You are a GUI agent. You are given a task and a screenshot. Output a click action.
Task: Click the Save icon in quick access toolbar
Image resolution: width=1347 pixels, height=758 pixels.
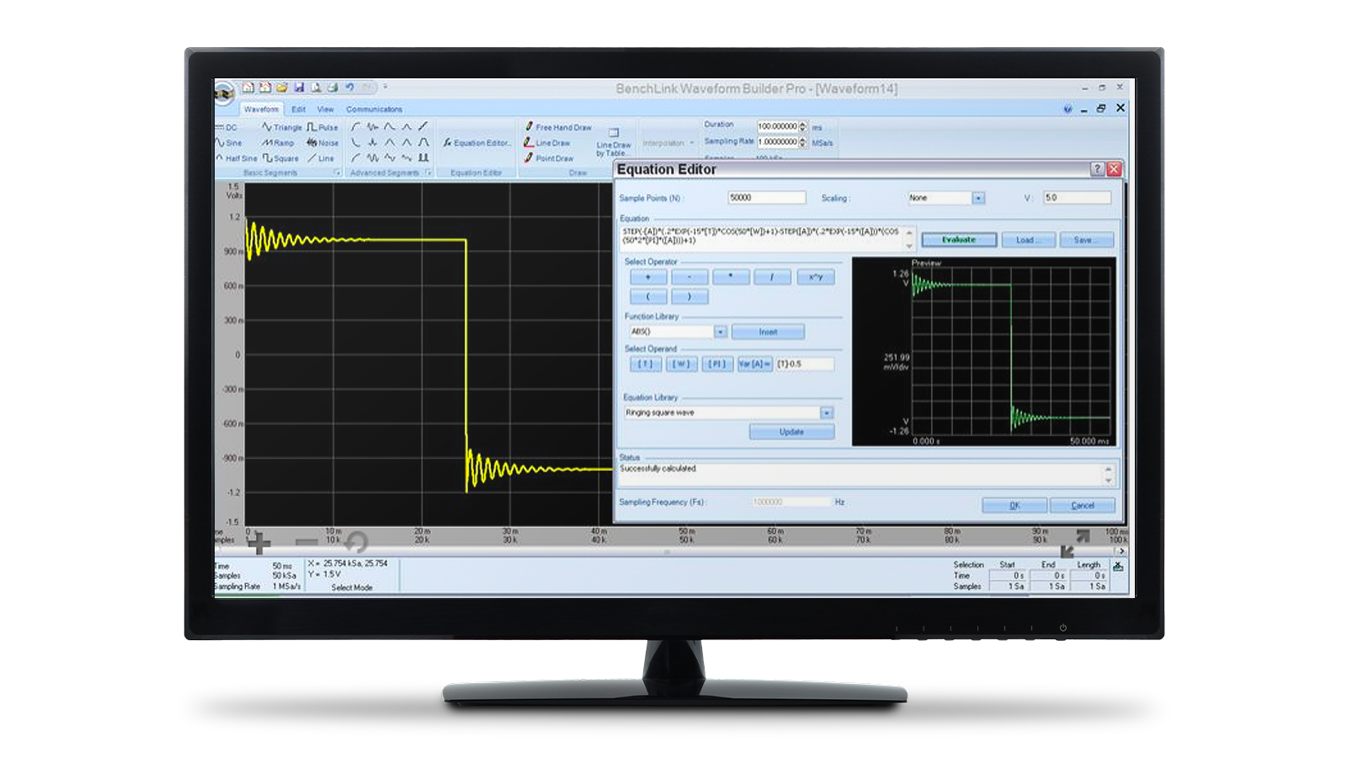click(x=298, y=88)
